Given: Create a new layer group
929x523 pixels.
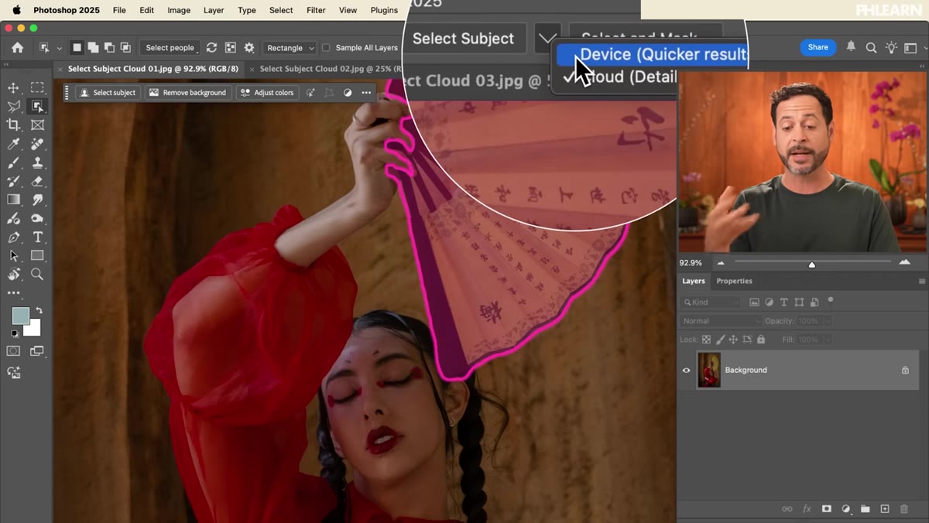Looking at the screenshot, I should pos(866,508).
